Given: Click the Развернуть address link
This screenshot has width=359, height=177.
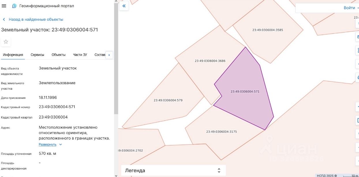Looking at the screenshot, I should coord(48,144).
